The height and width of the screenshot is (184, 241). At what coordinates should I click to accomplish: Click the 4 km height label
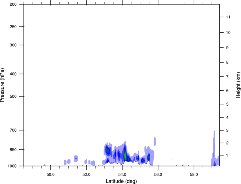tap(227, 117)
